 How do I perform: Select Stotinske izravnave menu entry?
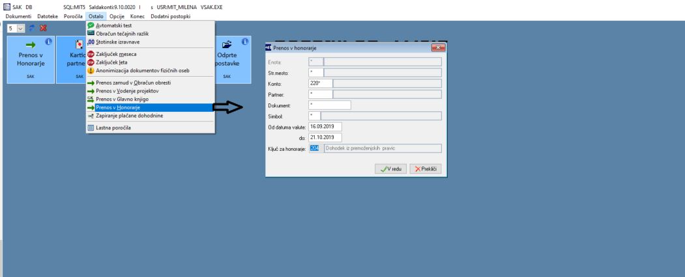pos(151,42)
